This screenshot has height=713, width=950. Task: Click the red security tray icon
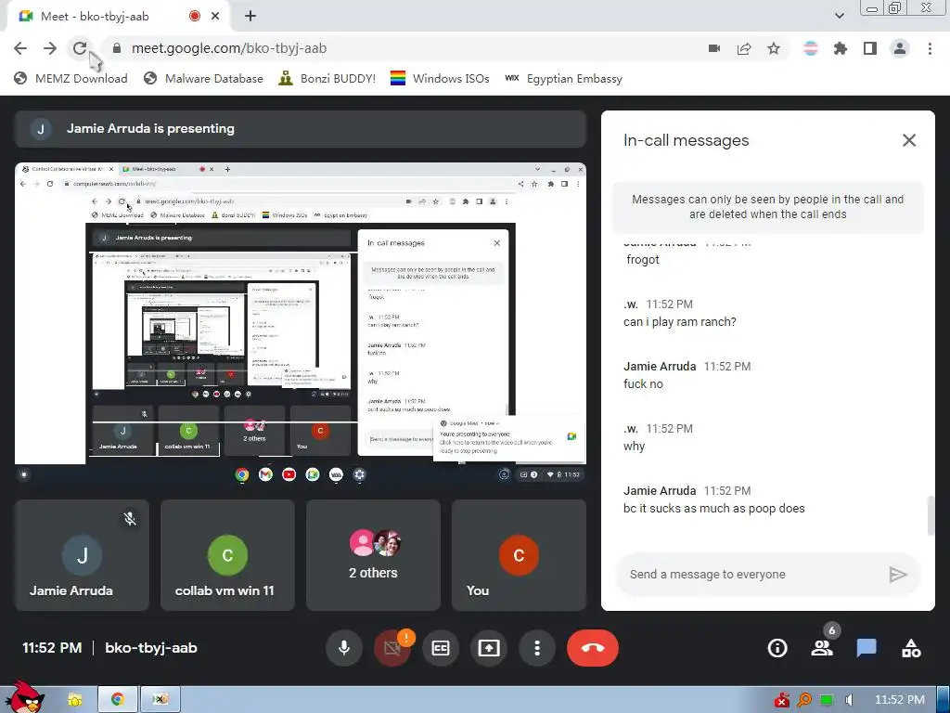pos(781,700)
